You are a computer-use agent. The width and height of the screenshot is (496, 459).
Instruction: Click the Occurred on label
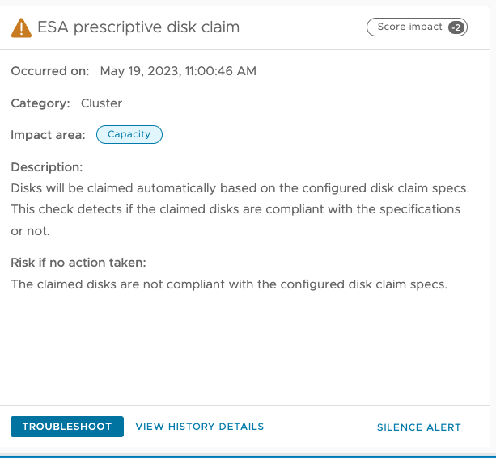pyautogui.click(x=50, y=71)
